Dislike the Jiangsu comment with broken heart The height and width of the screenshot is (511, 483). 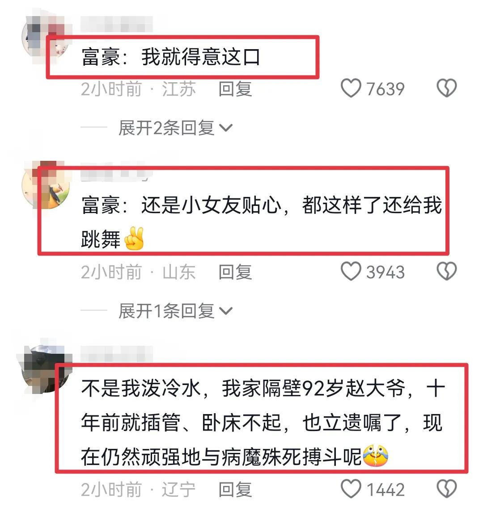[x=446, y=88]
